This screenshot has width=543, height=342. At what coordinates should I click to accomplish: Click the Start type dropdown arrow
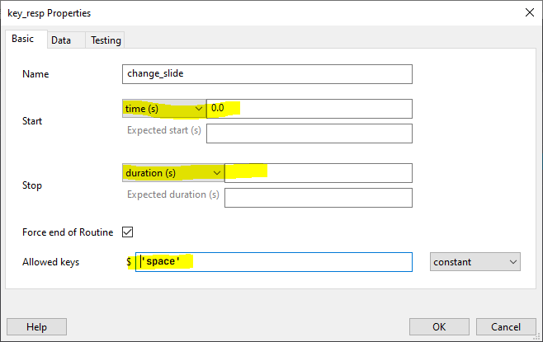199,109
